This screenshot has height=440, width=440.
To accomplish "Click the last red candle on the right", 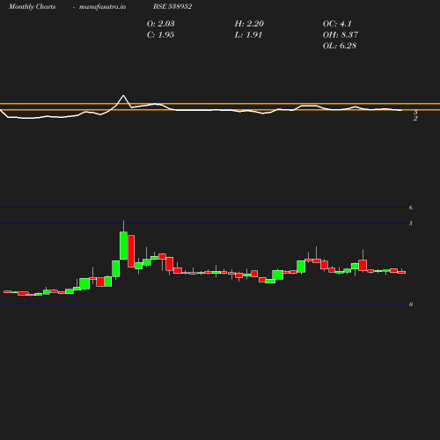I will [401, 272].
